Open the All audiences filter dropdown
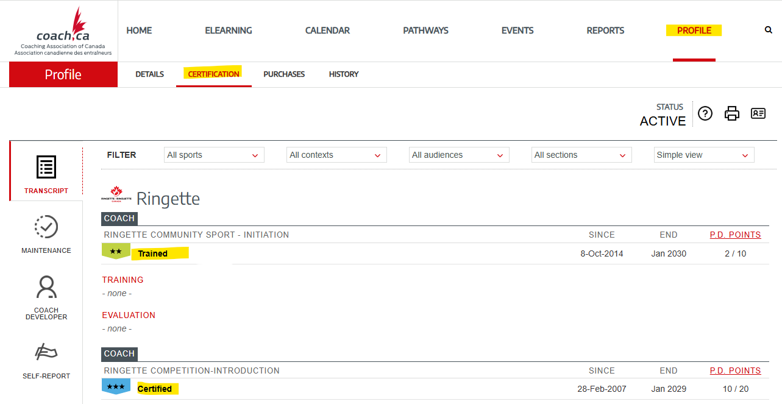 pos(459,155)
